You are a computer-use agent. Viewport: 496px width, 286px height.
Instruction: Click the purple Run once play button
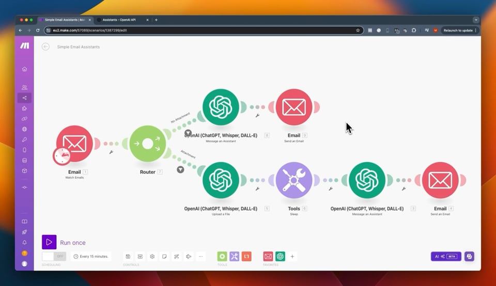click(49, 242)
